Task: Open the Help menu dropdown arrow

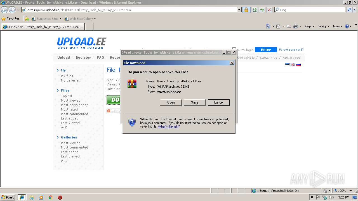Action: tap(351, 26)
